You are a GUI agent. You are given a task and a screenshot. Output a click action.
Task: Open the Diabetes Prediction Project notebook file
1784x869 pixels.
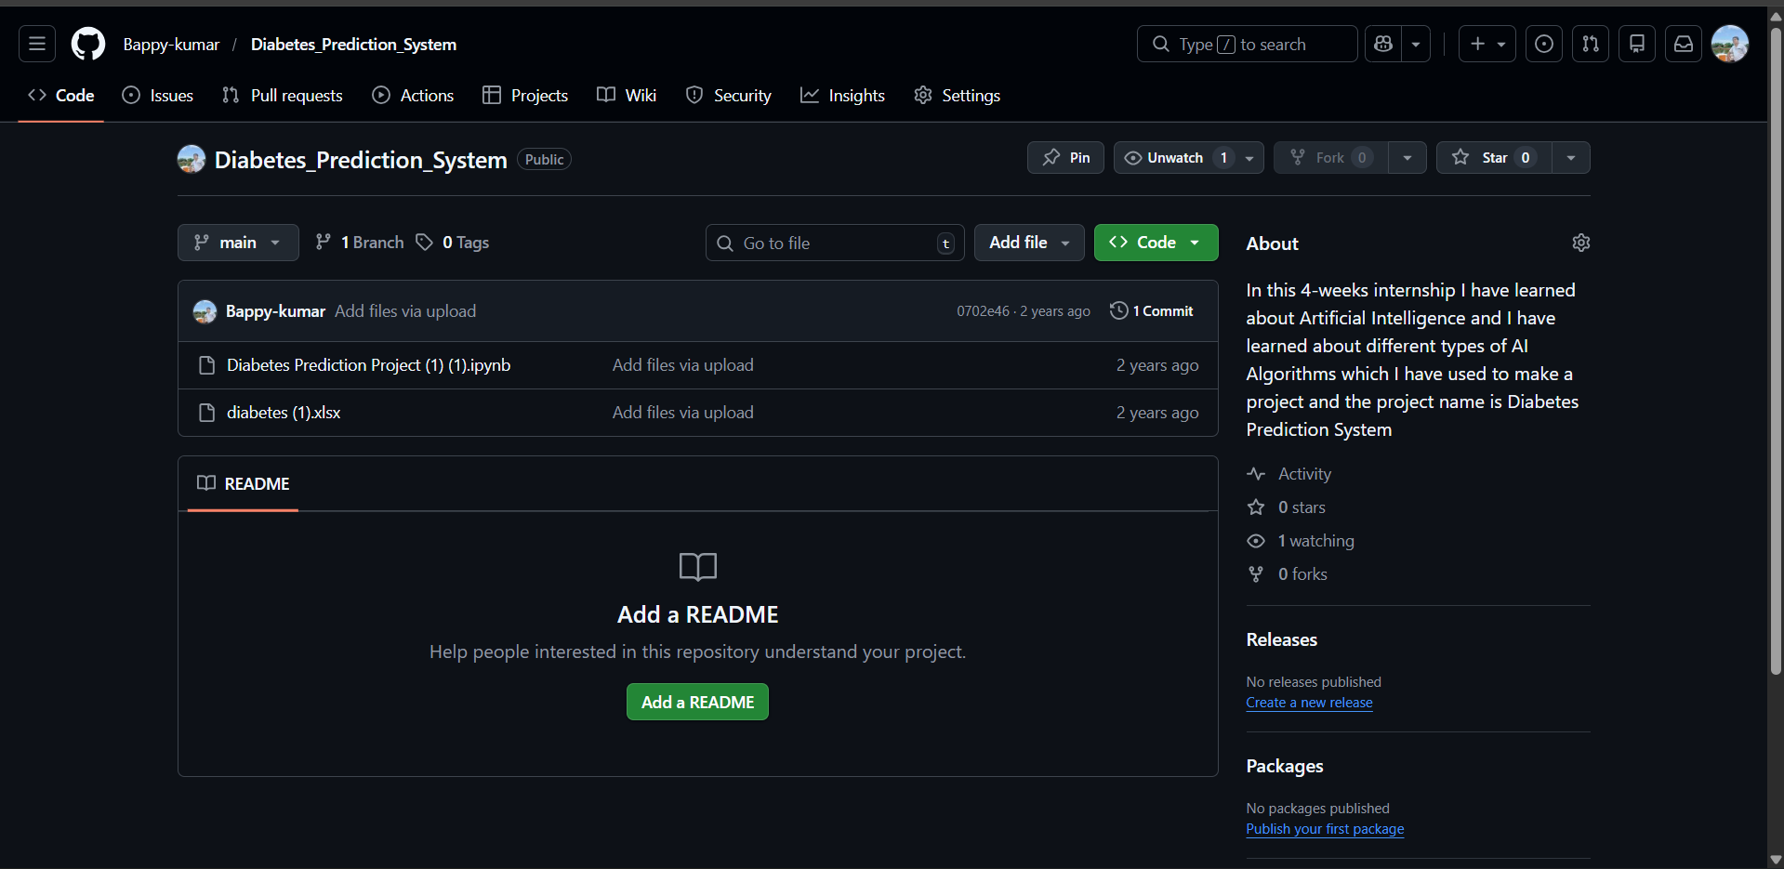pyautogui.click(x=368, y=365)
